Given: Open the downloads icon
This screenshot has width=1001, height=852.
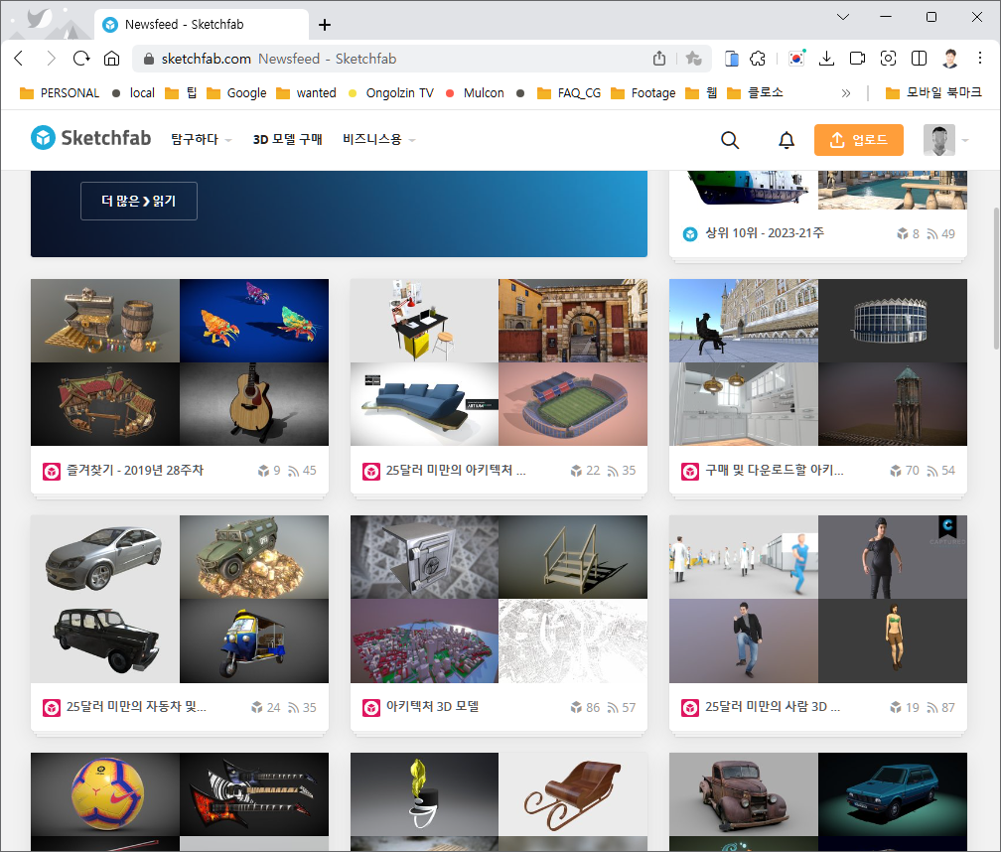Looking at the screenshot, I should 826,59.
